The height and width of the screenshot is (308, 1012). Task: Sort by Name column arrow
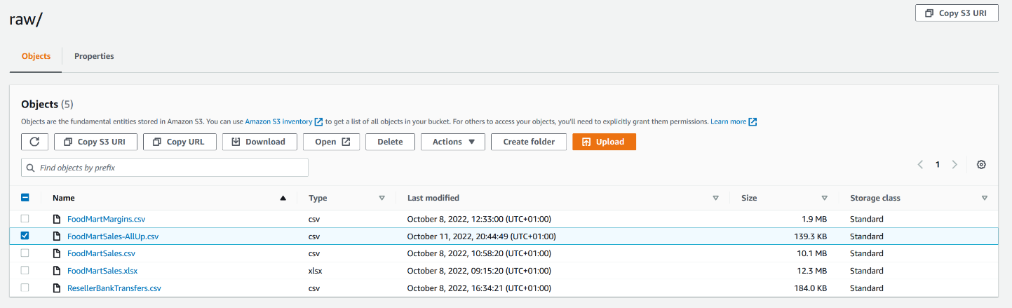[x=283, y=198]
